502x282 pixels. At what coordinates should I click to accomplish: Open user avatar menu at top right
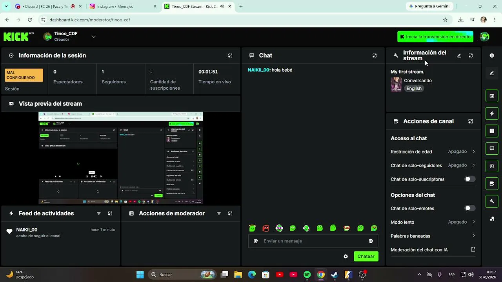point(484,37)
